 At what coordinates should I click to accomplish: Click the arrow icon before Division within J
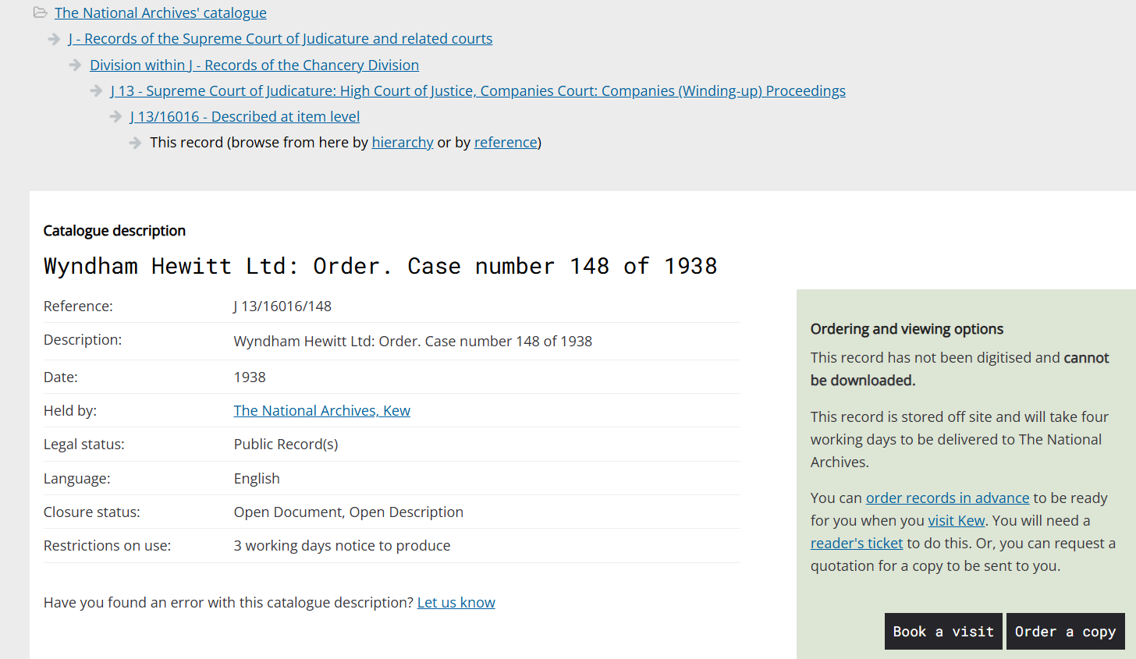pos(76,65)
